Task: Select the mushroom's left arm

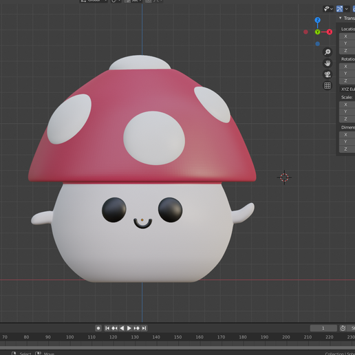Action: (x=41, y=218)
